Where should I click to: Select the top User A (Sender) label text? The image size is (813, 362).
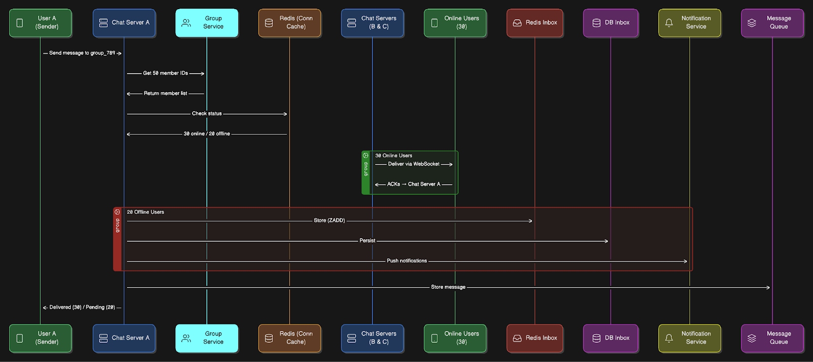coord(47,22)
